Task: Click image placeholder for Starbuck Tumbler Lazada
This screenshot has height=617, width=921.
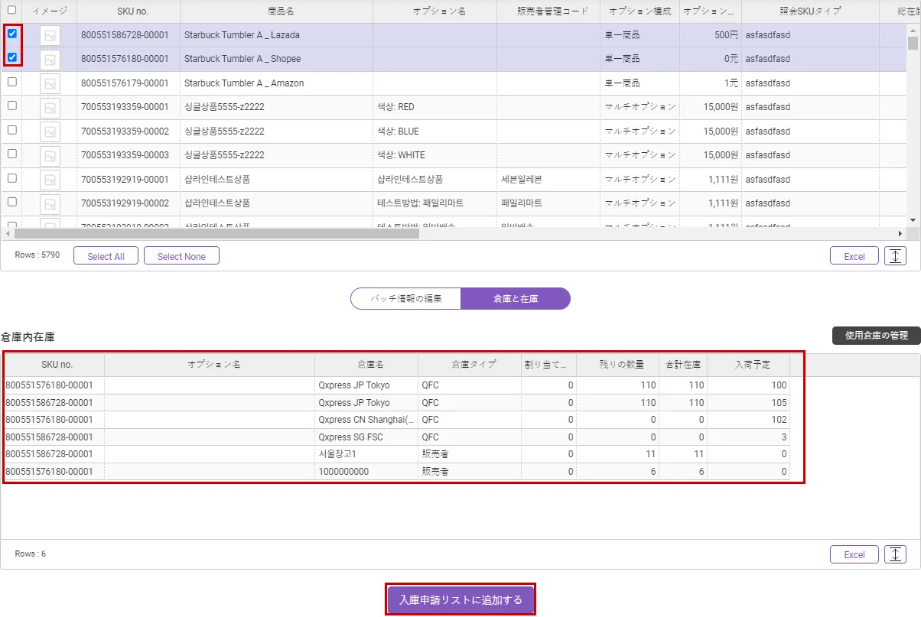Action: click(x=50, y=35)
